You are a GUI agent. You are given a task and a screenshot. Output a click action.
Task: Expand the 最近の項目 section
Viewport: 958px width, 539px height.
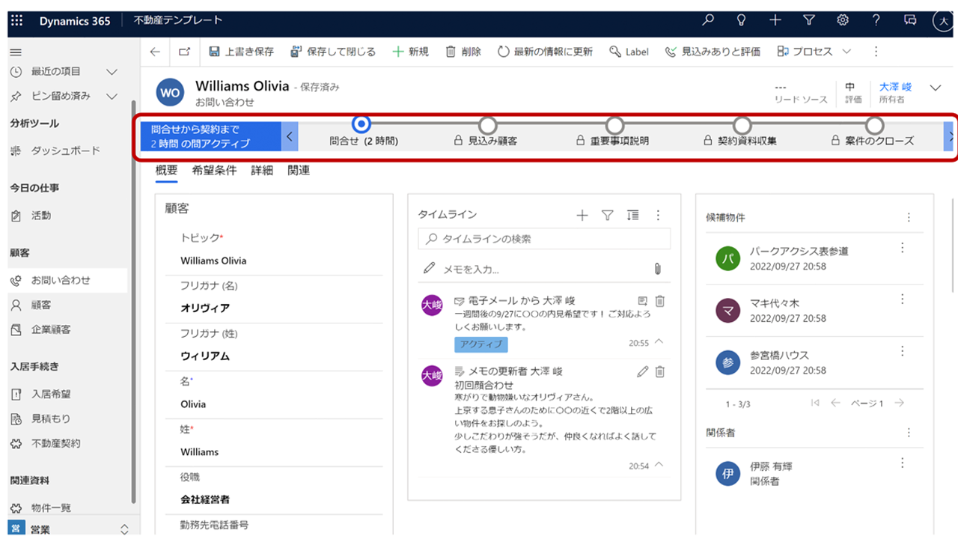112,72
